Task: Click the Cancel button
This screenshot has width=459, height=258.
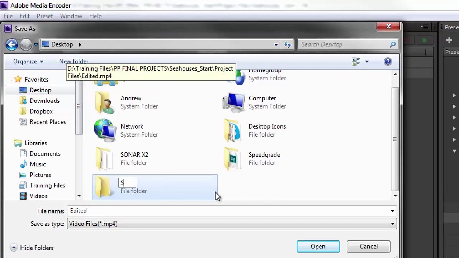Action: pos(369,247)
